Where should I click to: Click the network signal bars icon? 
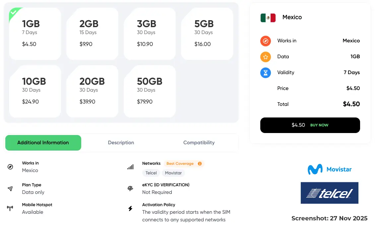(130, 167)
